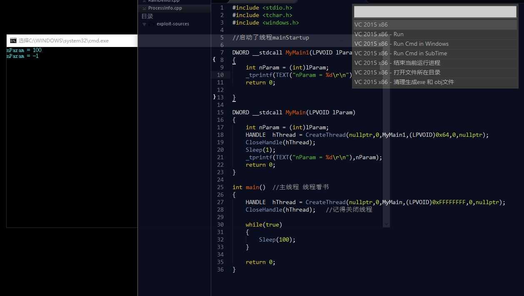Click the fold marker beside line 13
The height and width of the screenshot is (296, 524).
tap(214, 97)
